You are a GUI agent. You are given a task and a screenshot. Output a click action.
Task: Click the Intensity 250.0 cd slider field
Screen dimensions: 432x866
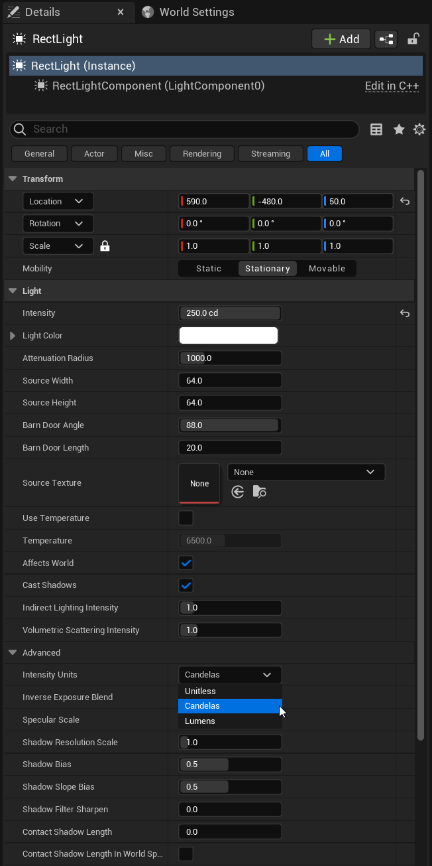(x=230, y=313)
